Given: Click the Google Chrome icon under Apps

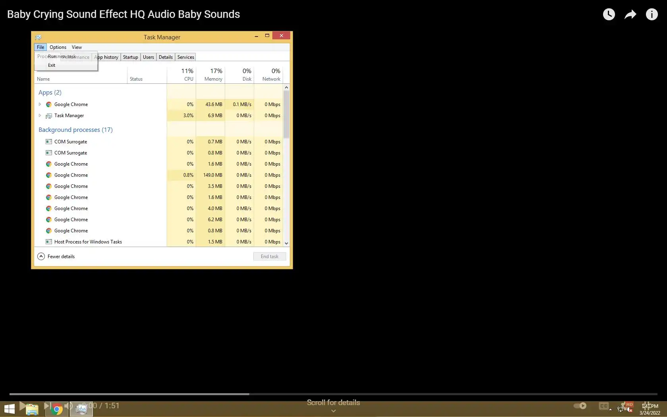Looking at the screenshot, I should (x=49, y=104).
